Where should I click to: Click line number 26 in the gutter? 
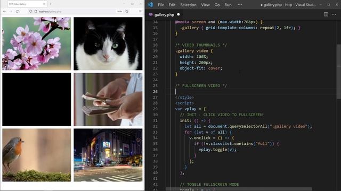click(x=155, y=91)
